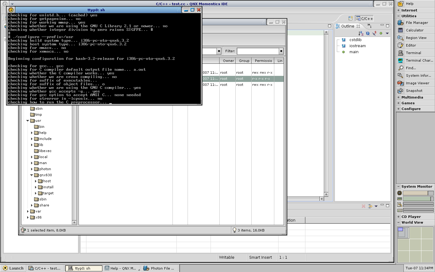
Task: Expand the include folder
Action: pos(32,139)
